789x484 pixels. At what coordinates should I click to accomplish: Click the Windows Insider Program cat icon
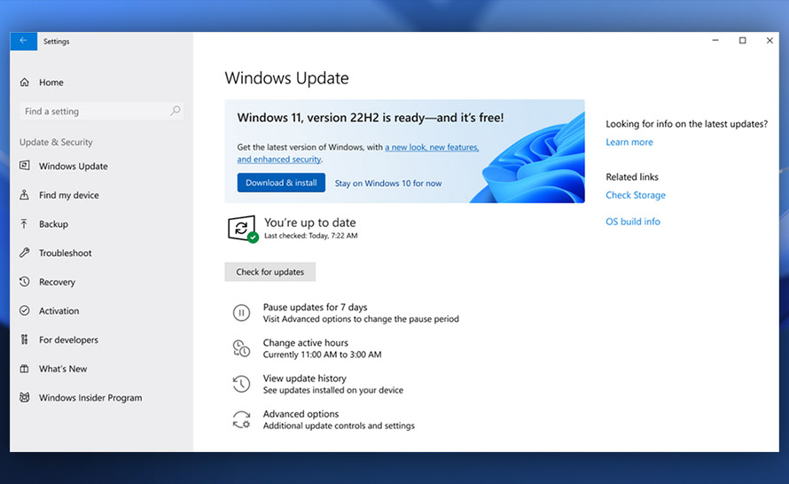point(24,397)
